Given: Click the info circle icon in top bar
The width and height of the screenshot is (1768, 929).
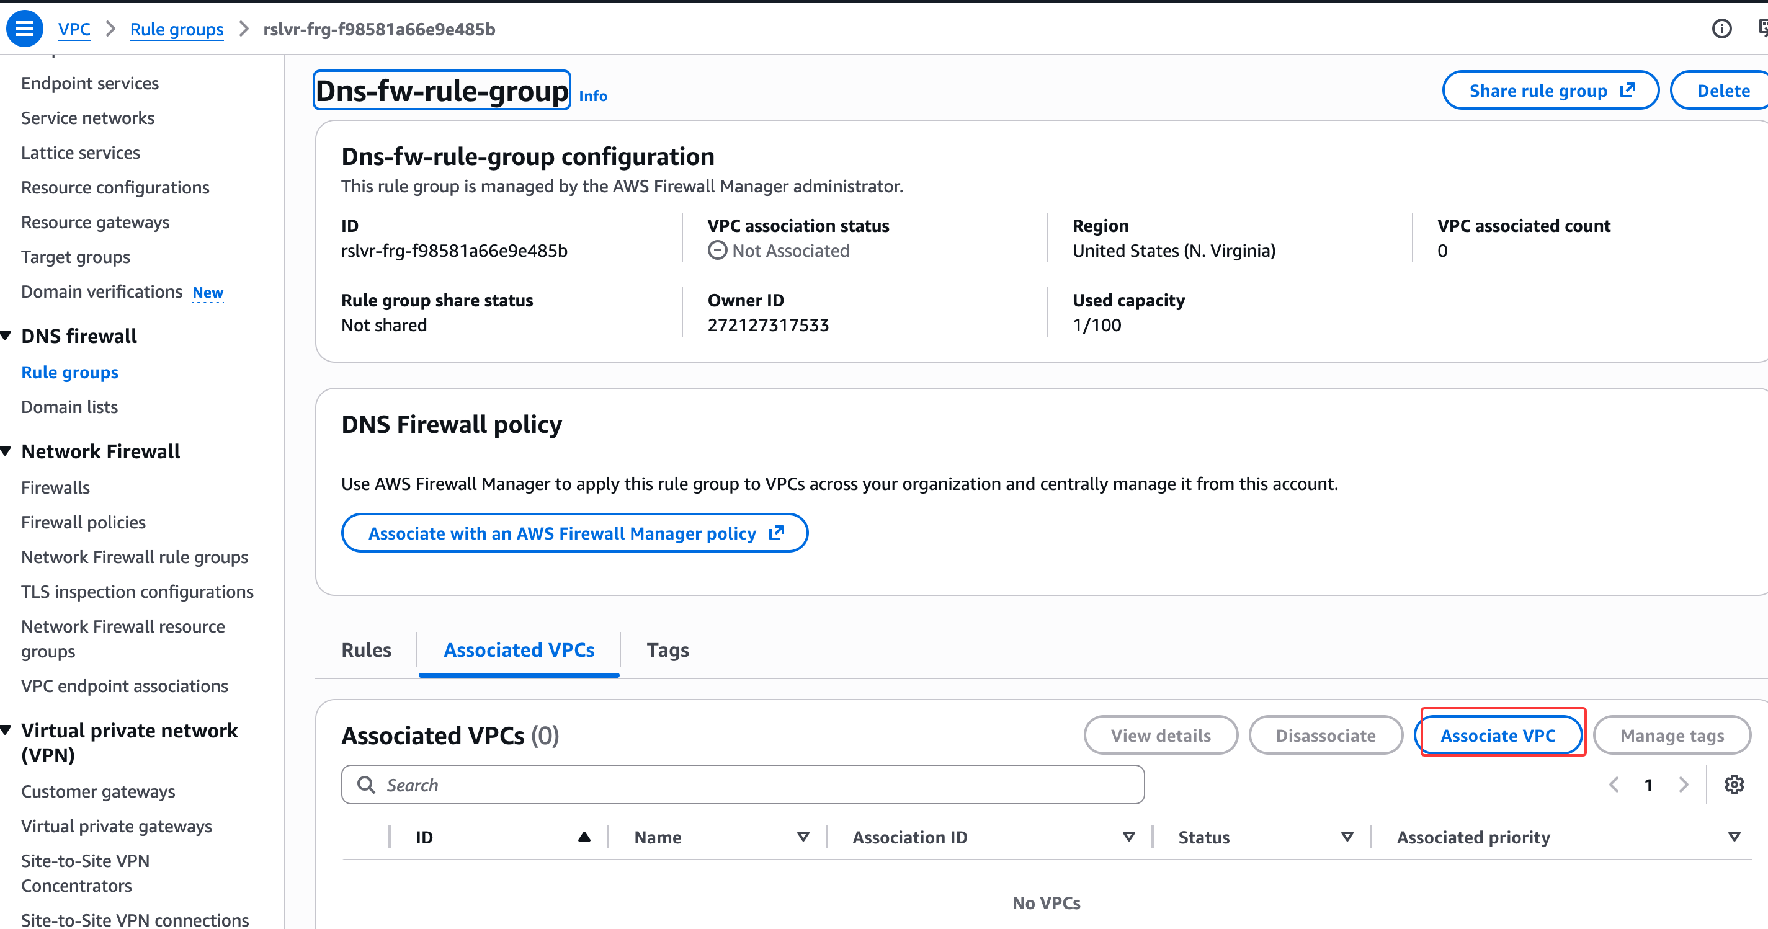Looking at the screenshot, I should (1721, 29).
